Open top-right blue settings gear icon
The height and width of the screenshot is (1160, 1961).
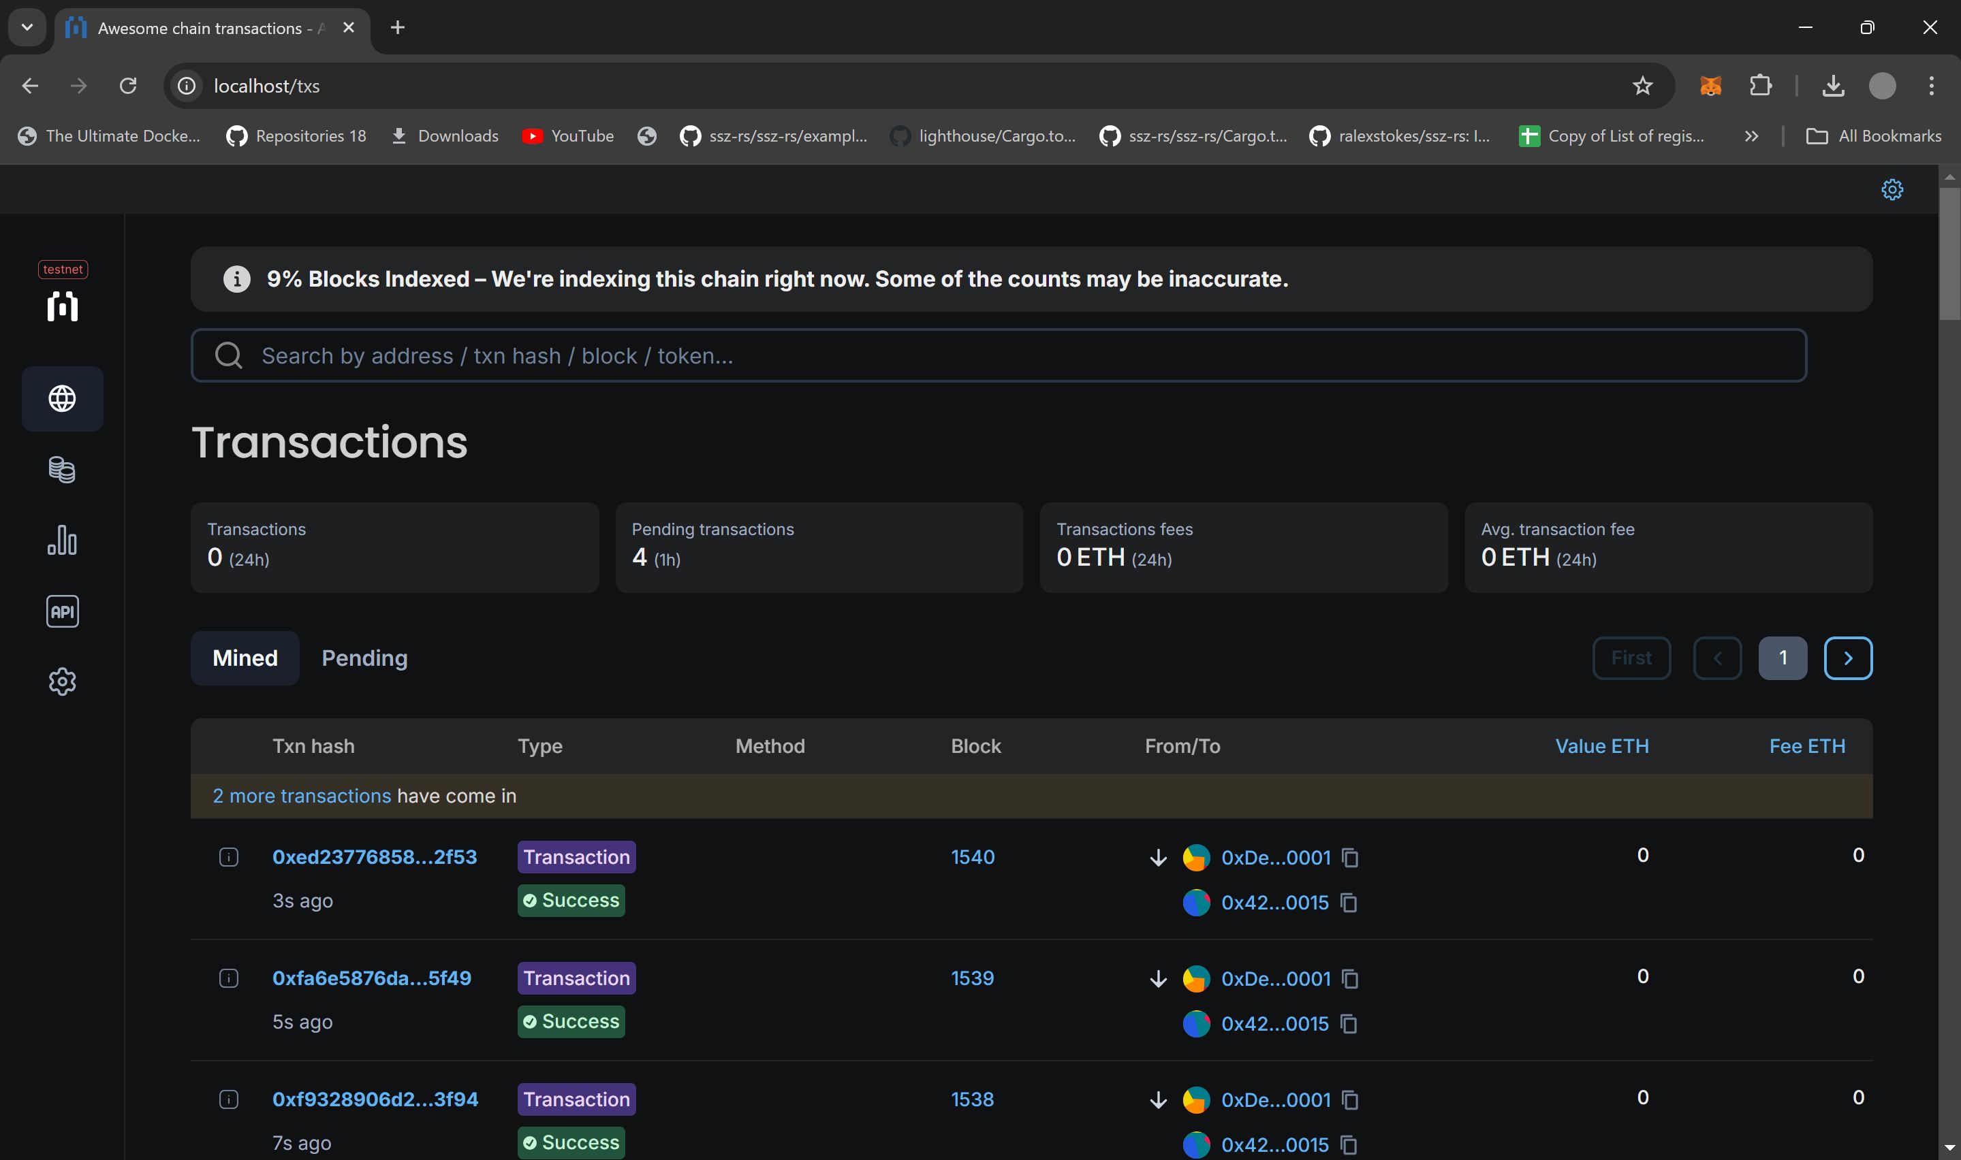pyautogui.click(x=1892, y=189)
